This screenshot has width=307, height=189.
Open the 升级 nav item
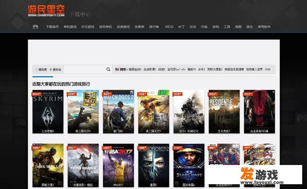pyautogui.click(x=204, y=27)
